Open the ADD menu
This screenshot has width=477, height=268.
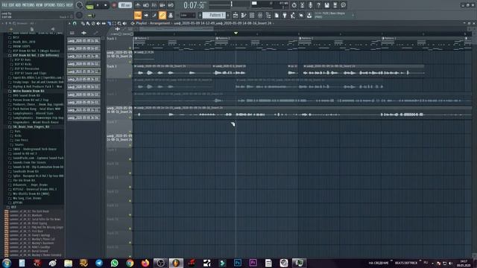(x=18, y=5)
